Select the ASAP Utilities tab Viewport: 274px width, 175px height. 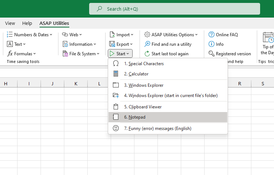[54, 23]
